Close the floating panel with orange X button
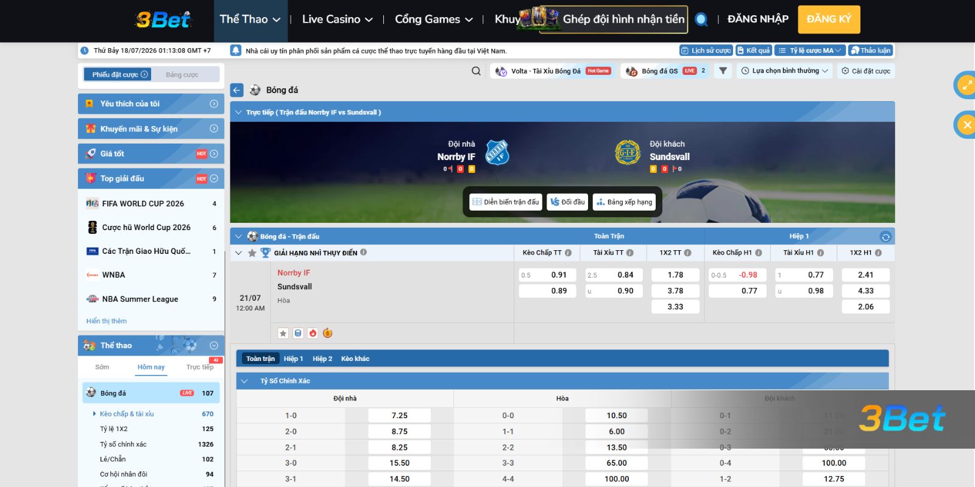Image resolution: width=975 pixels, height=487 pixels. pos(966,125)
